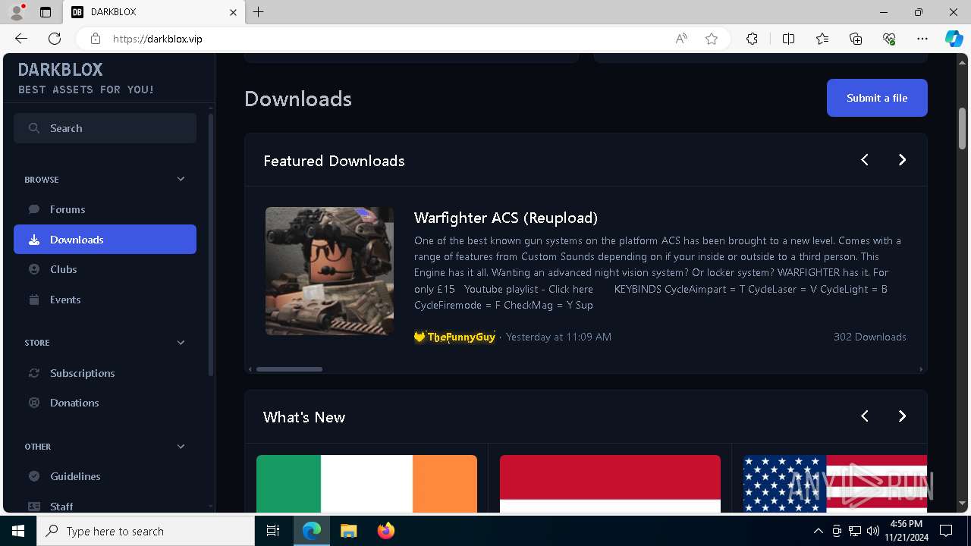Collapse the STORE sidebar section
This screenshot has width=971, height=546.
pos(181,343)
